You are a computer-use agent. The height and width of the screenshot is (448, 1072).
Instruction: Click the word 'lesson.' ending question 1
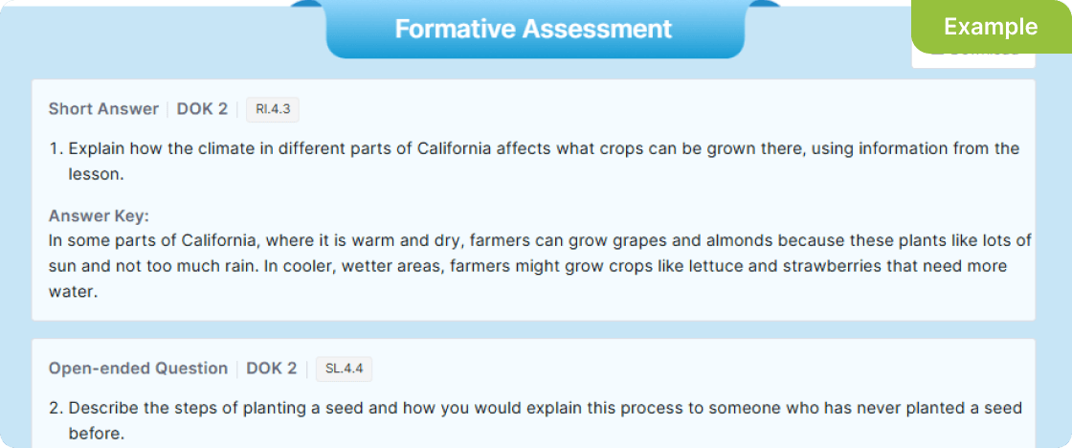tap(96, 175)
